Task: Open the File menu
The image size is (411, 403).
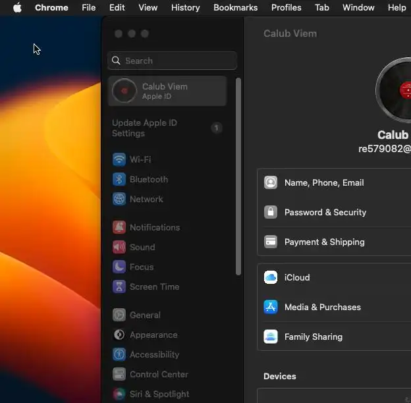Action: [x=89, y=7]
